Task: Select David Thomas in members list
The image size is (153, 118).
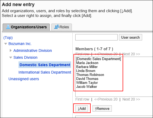Action: click(87, 79)
